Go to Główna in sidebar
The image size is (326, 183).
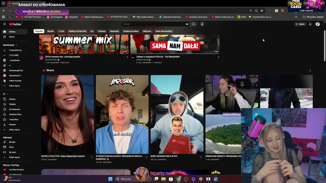coord(15,32)
